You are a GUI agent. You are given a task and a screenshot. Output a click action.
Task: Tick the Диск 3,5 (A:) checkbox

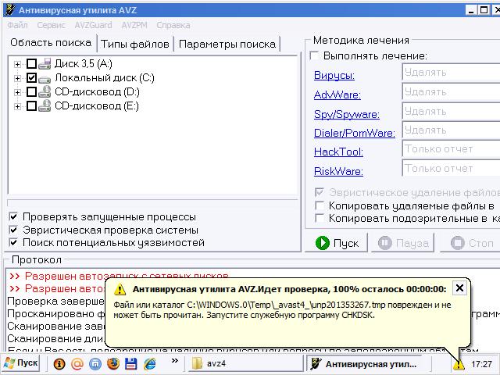pyautogui.click(x=31, y=64)
